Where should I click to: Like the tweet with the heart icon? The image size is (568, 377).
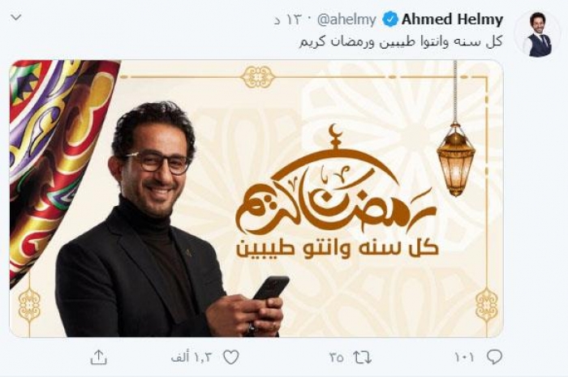[230, 358]
